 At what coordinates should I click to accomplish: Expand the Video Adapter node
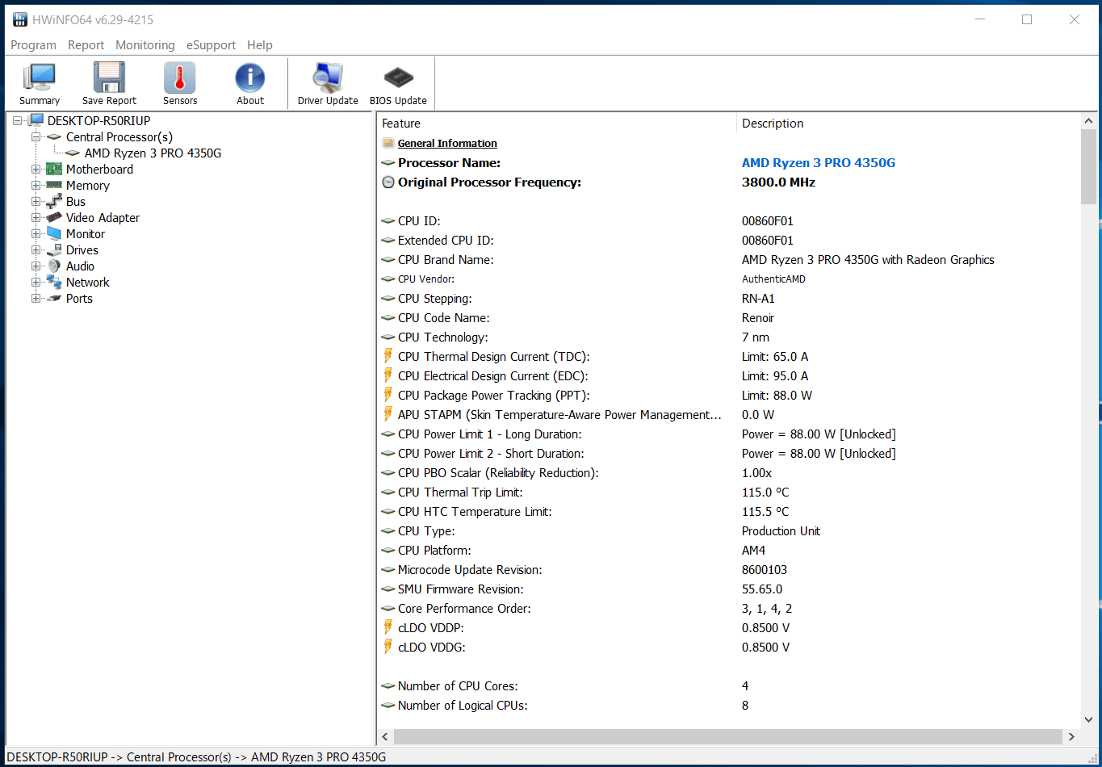(36, 217)
